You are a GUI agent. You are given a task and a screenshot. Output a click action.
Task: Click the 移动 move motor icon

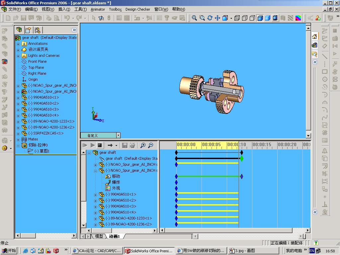click(x=108, y=177)
